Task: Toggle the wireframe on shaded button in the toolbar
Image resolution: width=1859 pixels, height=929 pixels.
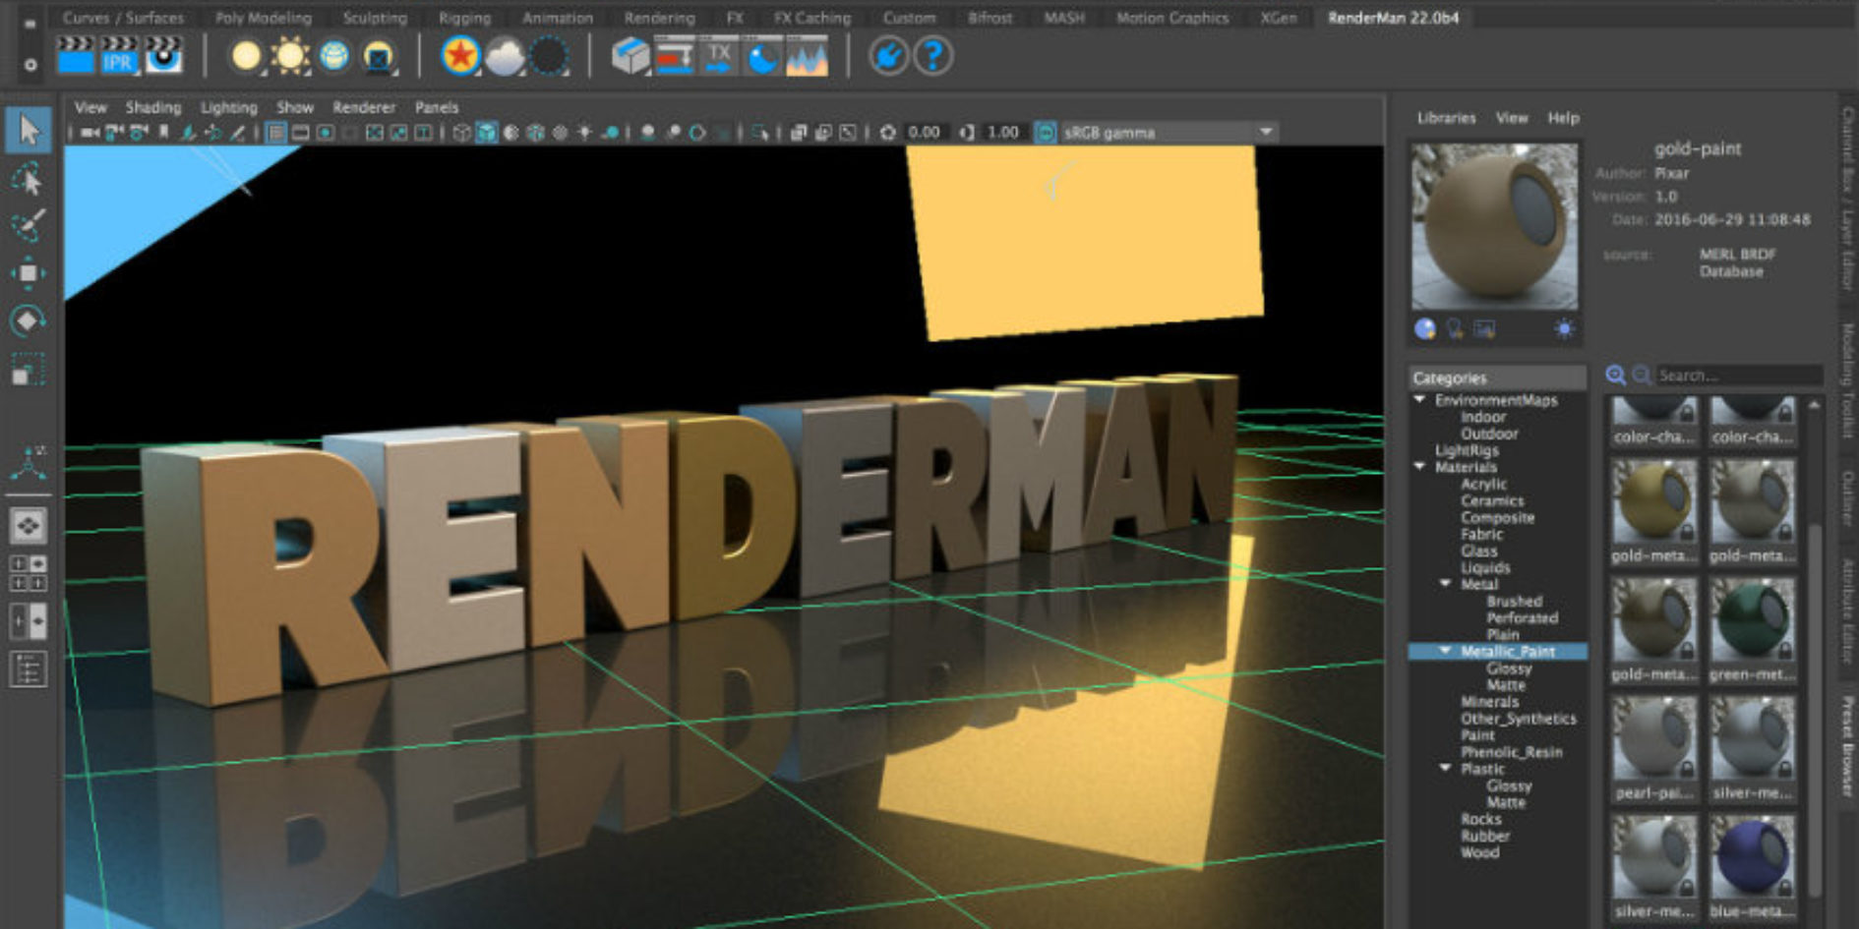Action: 535,132
